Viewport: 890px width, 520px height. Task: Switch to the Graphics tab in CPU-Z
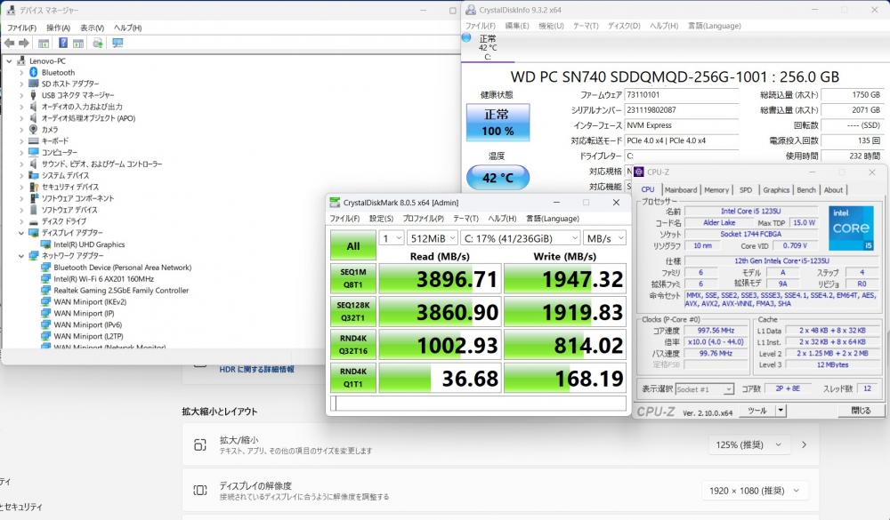776,190
